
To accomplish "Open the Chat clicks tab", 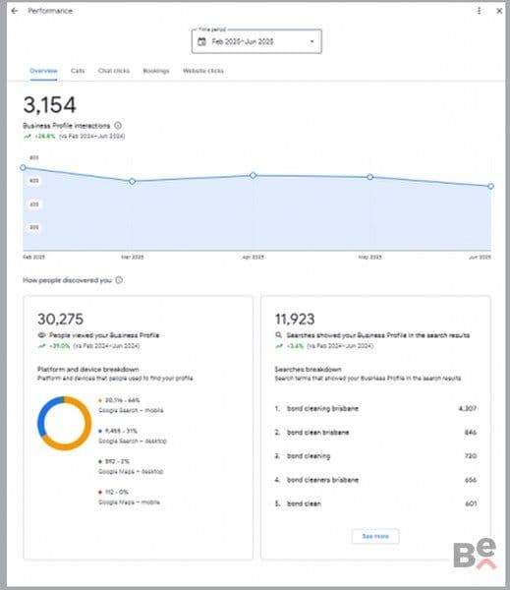I will coord(114,71).
